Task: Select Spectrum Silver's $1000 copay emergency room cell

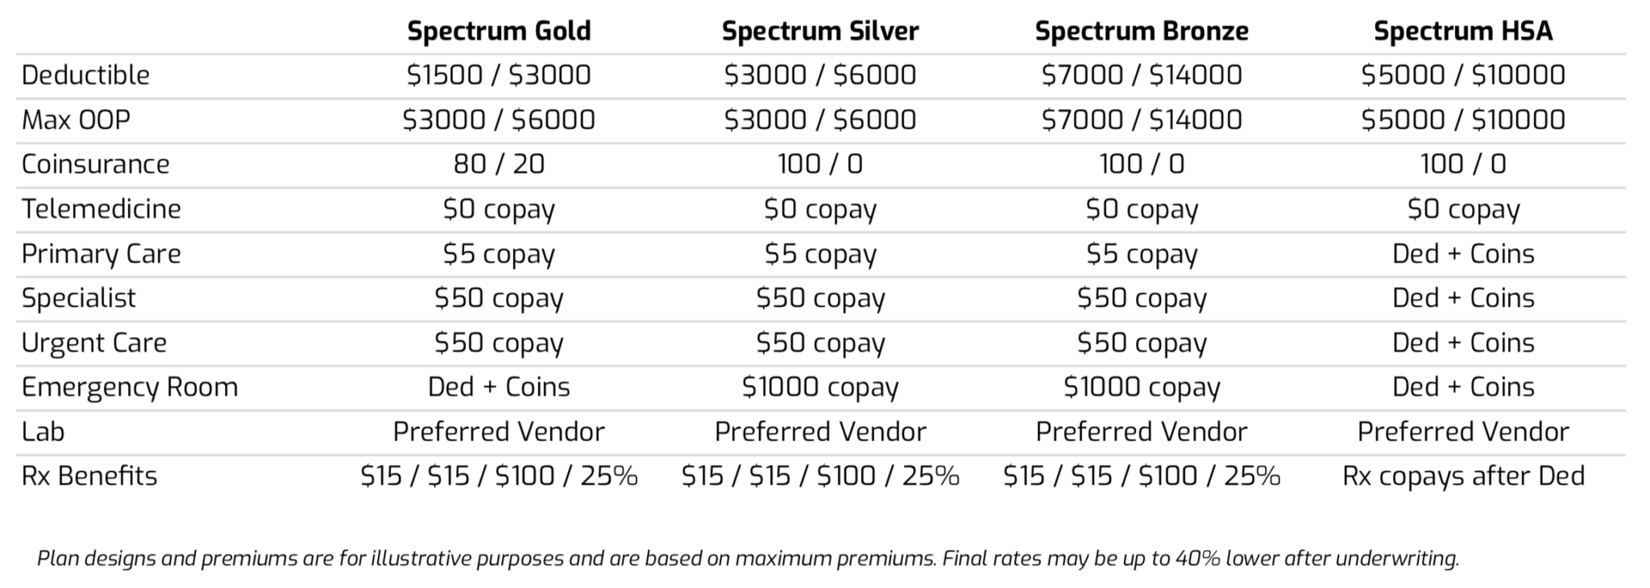Action: pyautogui.click(x=819, y=387)
